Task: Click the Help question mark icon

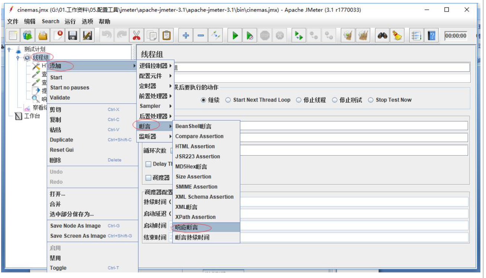Action: coord(432,36)
